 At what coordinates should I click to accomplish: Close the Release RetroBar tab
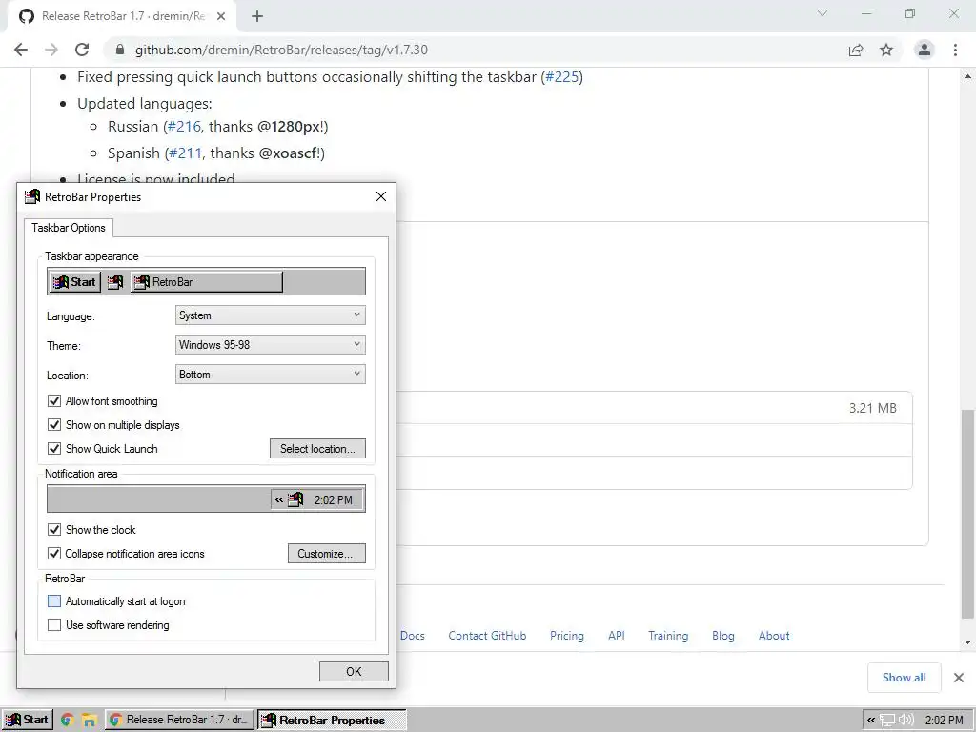coord(221,16)
